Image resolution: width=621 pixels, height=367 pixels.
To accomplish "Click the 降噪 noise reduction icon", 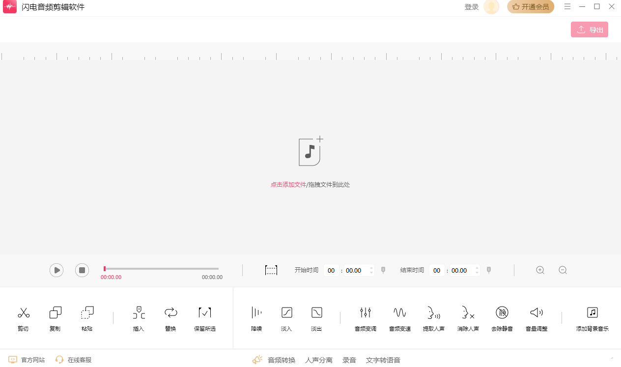I will coord(256,313).
